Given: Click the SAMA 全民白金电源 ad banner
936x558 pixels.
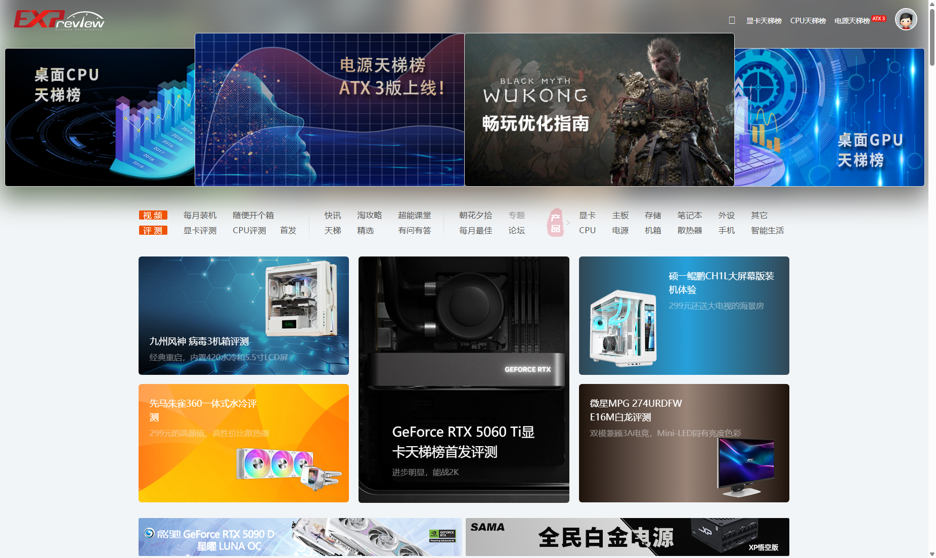Looking at the screenshot, I should tap(628, 537).
